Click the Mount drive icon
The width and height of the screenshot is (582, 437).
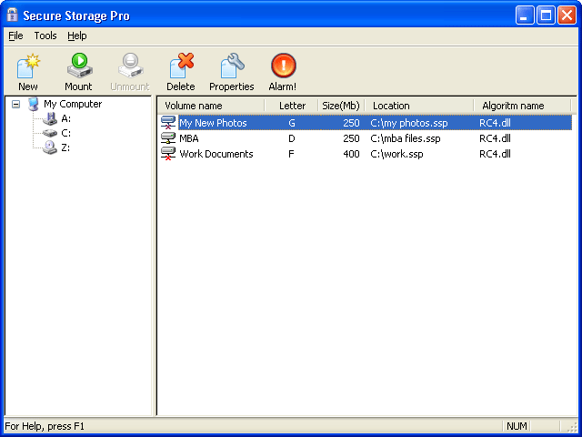point(79,66)
